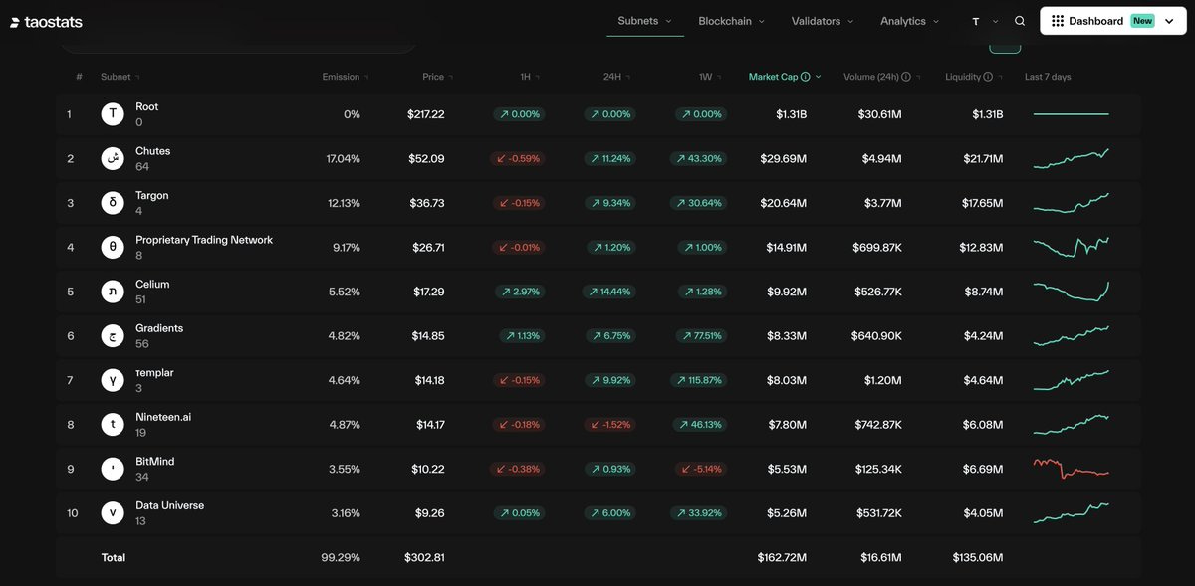Open the Celium subnet link
1195x586 pixels.
click(x=152, y=285)
